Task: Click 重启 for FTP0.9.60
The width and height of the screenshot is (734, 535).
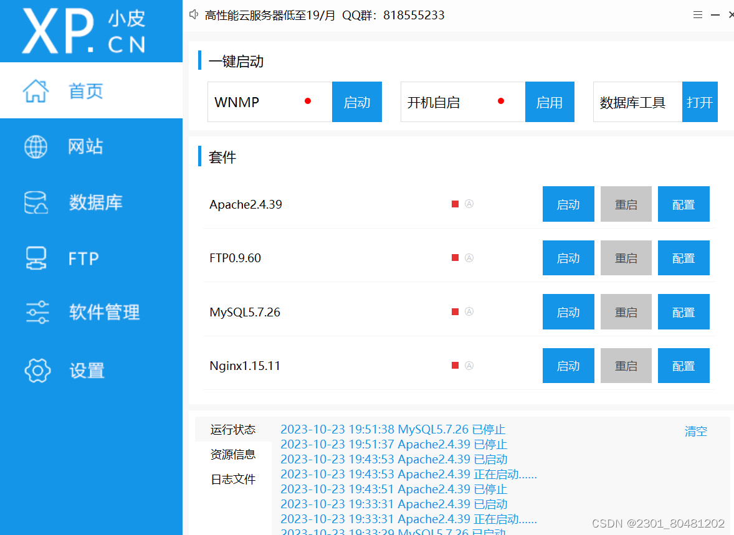Action: coord(626,258)
